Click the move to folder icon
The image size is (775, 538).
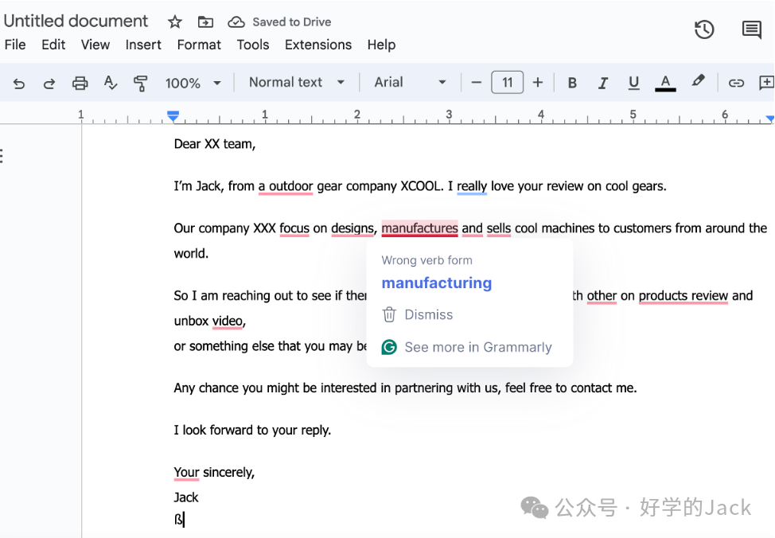point(205,21)
